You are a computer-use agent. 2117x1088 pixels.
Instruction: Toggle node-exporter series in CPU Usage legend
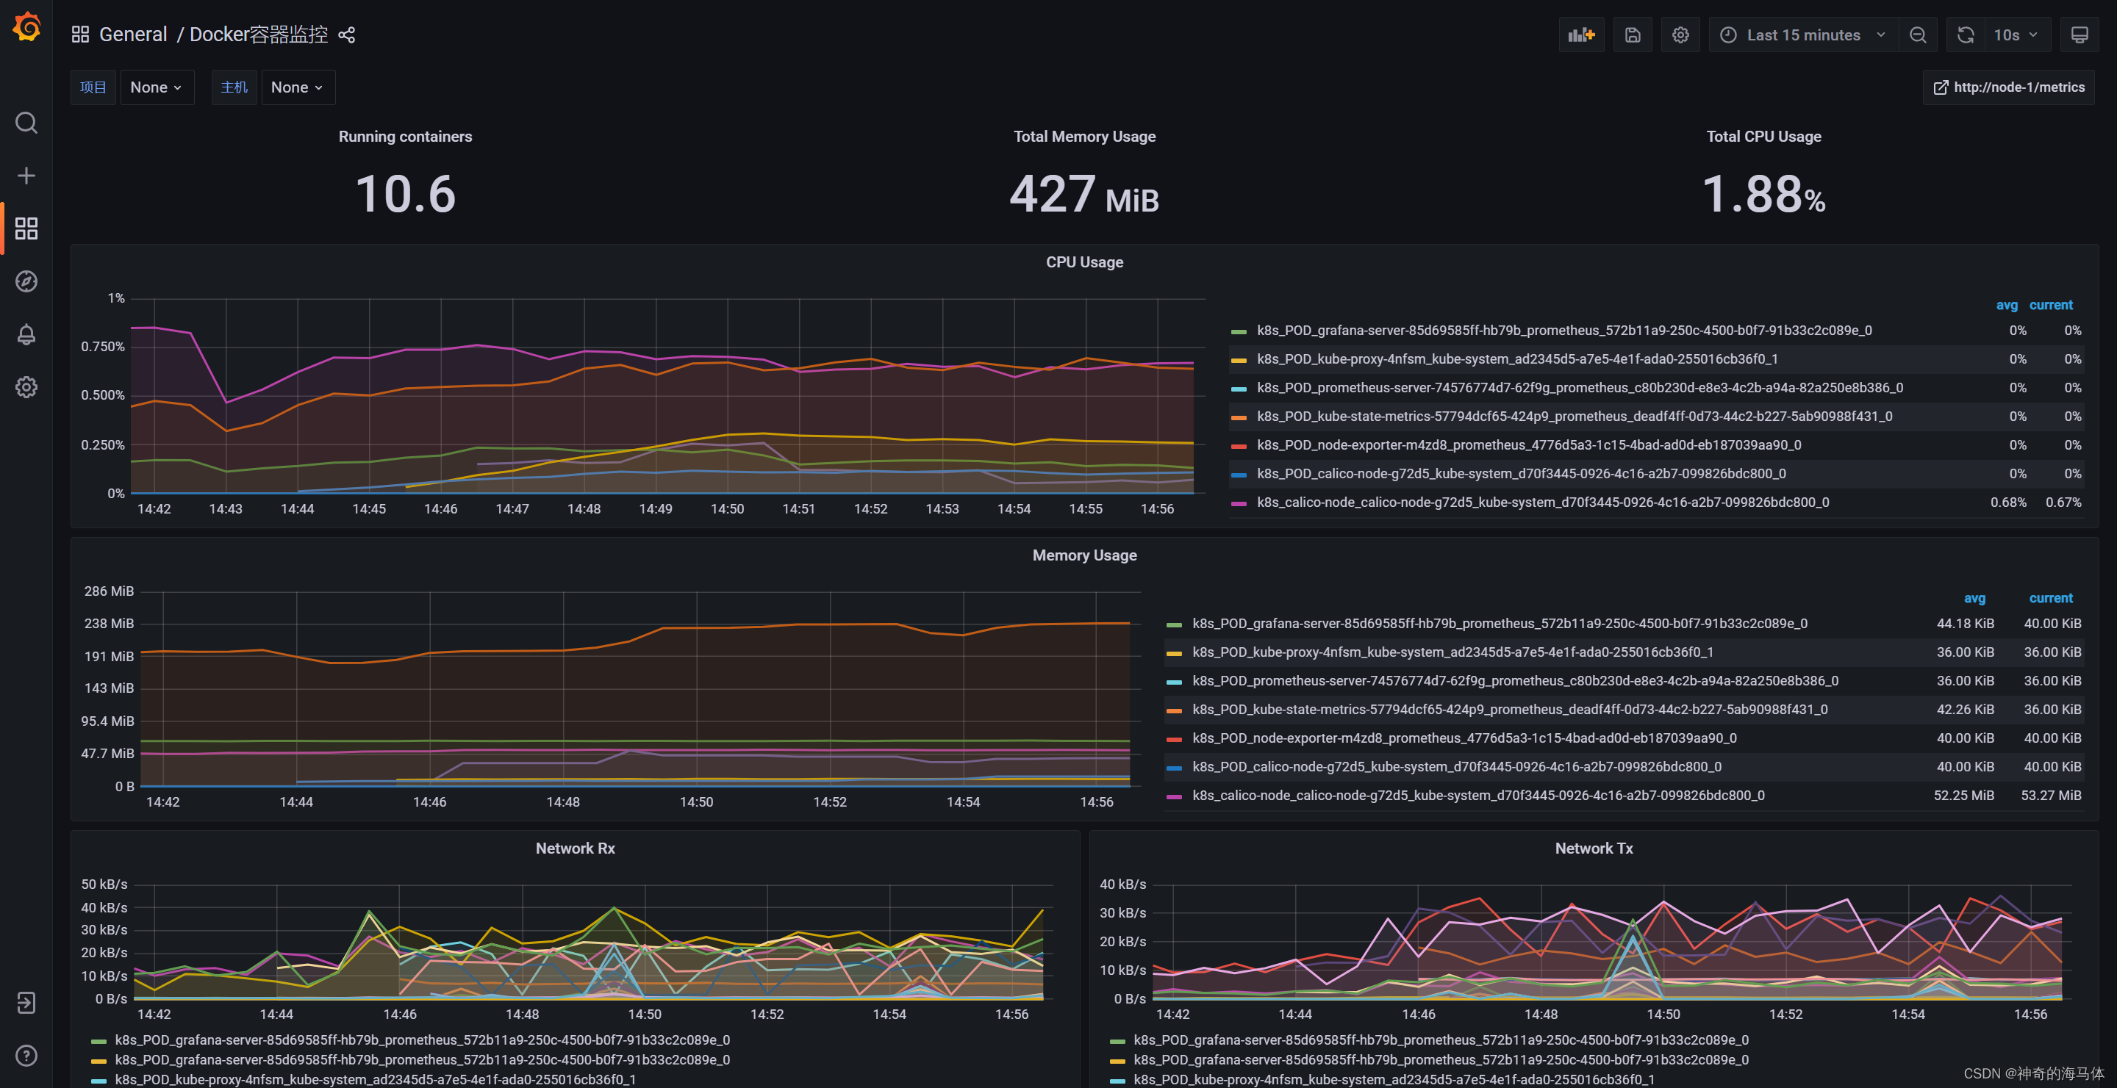(1529, 445)
